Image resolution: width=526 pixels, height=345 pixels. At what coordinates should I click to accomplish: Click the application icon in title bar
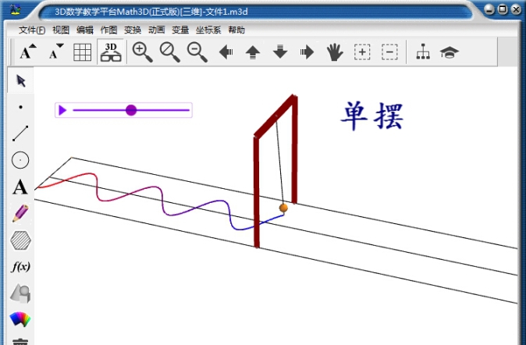click(x=15, y=9)
